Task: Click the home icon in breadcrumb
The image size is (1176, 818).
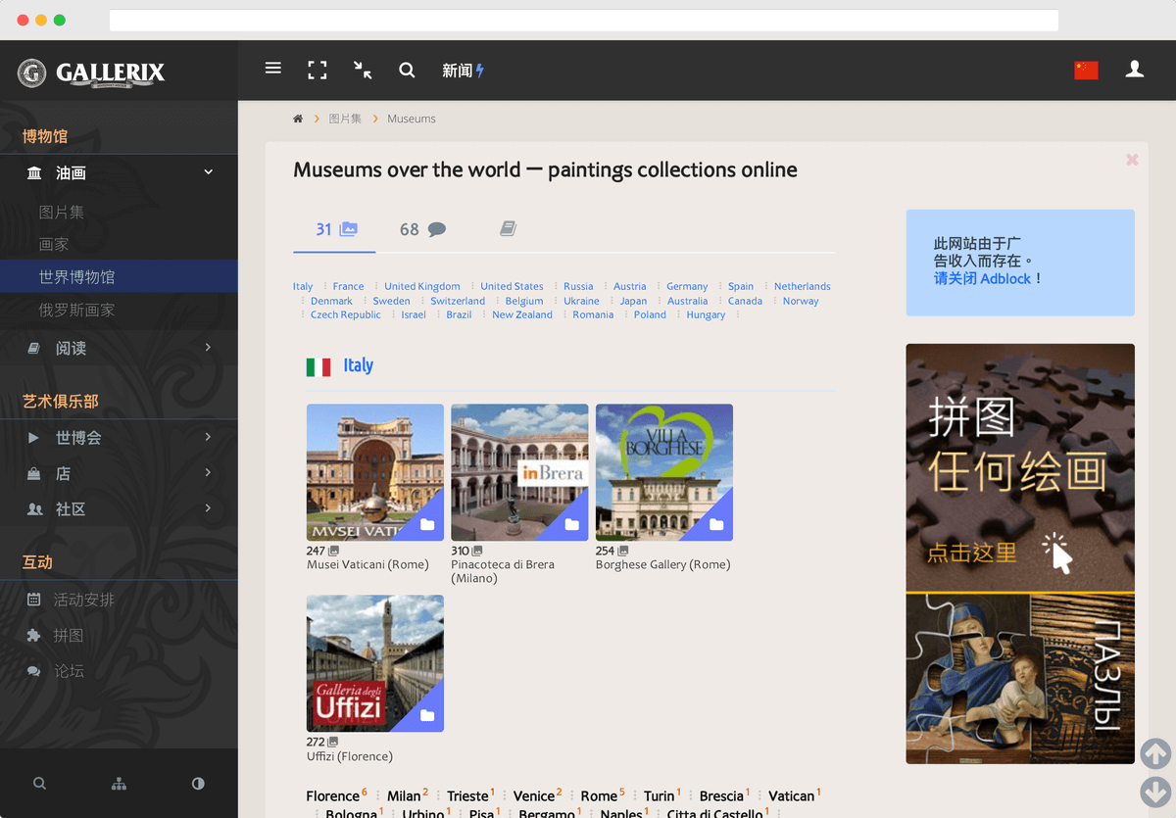Action: 298,119
